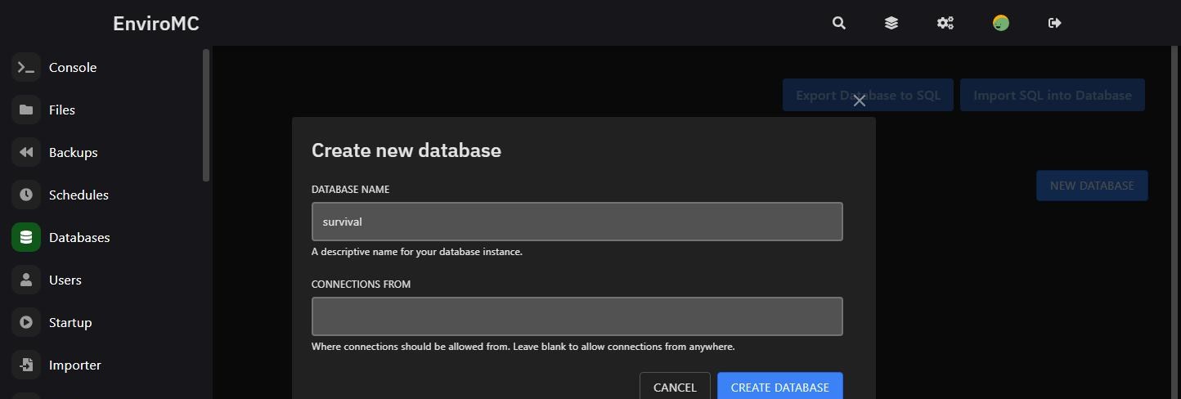Click the 'DATABASE NAME' label
This screenshot has height=399, width=1181.
point(350,189)
